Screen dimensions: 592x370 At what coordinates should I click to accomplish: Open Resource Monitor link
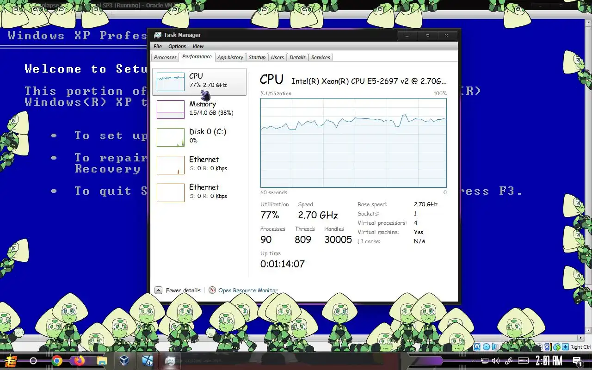(x=248, y=290)
